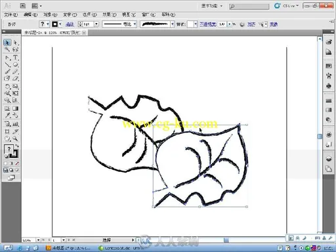Select the Rotate tool
This screenshot has width=336, height=252.
pos(7,87)
